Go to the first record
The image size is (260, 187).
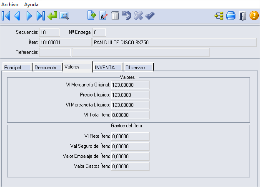pyautogui.click(x=6, y=16)
